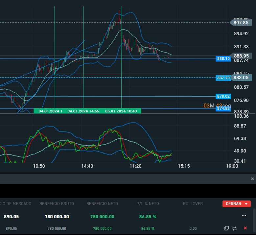Click the 88.87 indicator axis label
256x235 pixels.
[x=240, y=126]
